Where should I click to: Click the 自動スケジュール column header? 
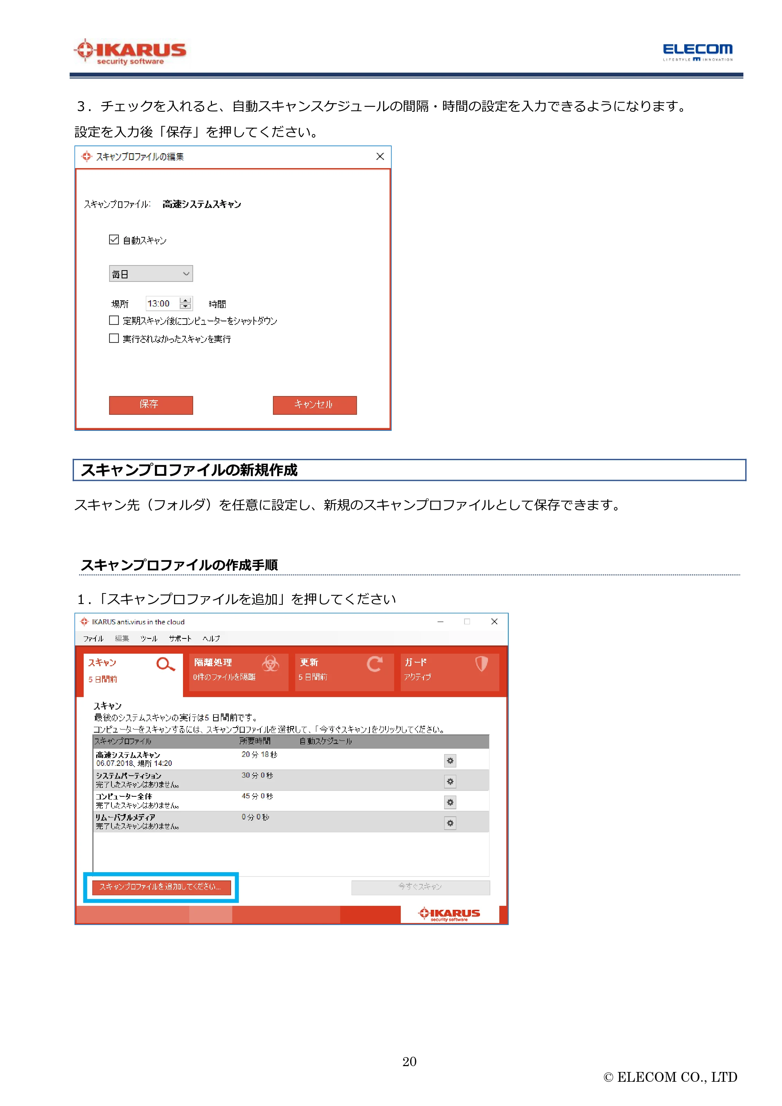click(326, 741)
